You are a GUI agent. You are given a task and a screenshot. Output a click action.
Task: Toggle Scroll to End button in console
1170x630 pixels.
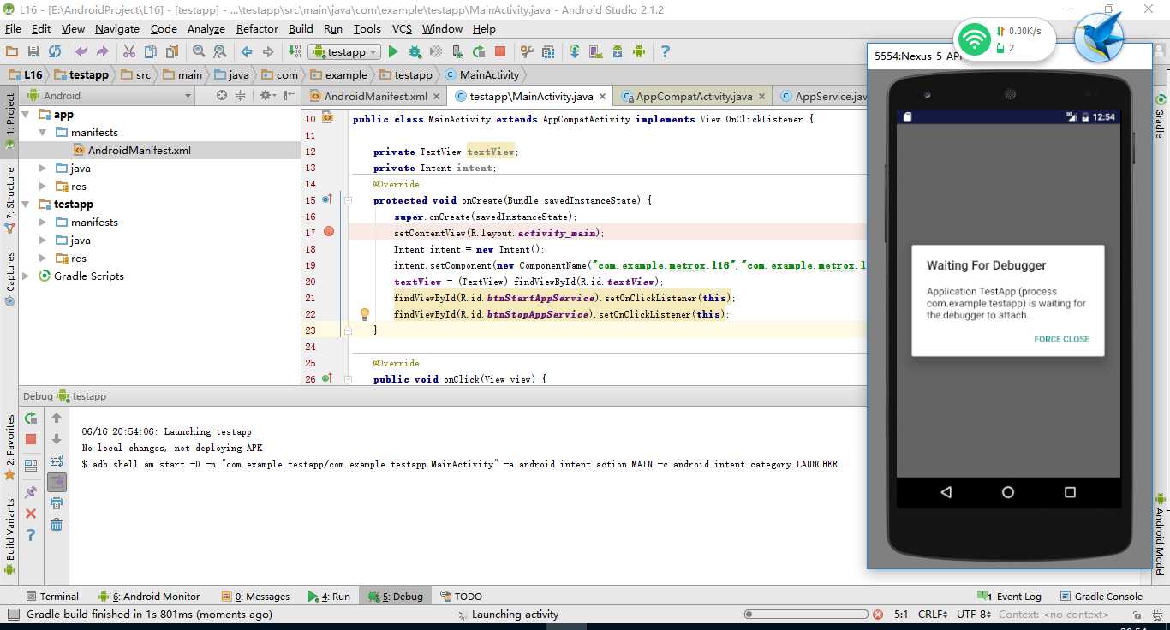click(x=57, y=482)
